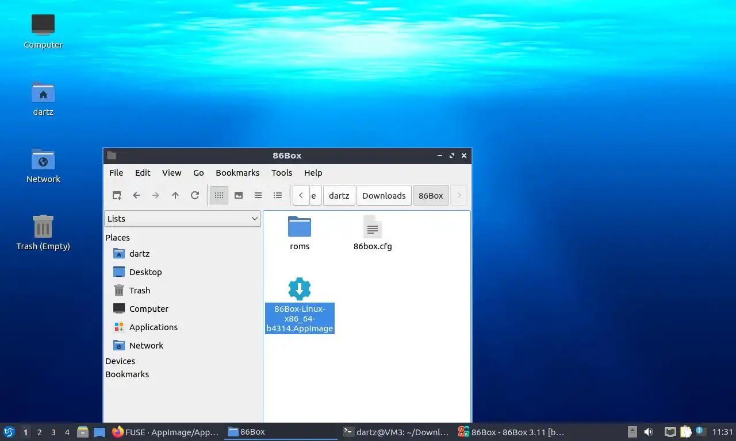This screenshot has width=736, height=441.
Task: Switch to icon view mode
Action: pos(219,195)
